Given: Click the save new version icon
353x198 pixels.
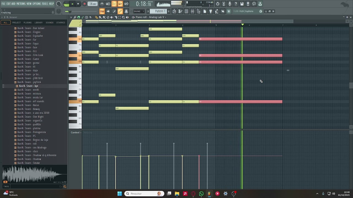Looking at the screenshot, I should tap(248, 4).
